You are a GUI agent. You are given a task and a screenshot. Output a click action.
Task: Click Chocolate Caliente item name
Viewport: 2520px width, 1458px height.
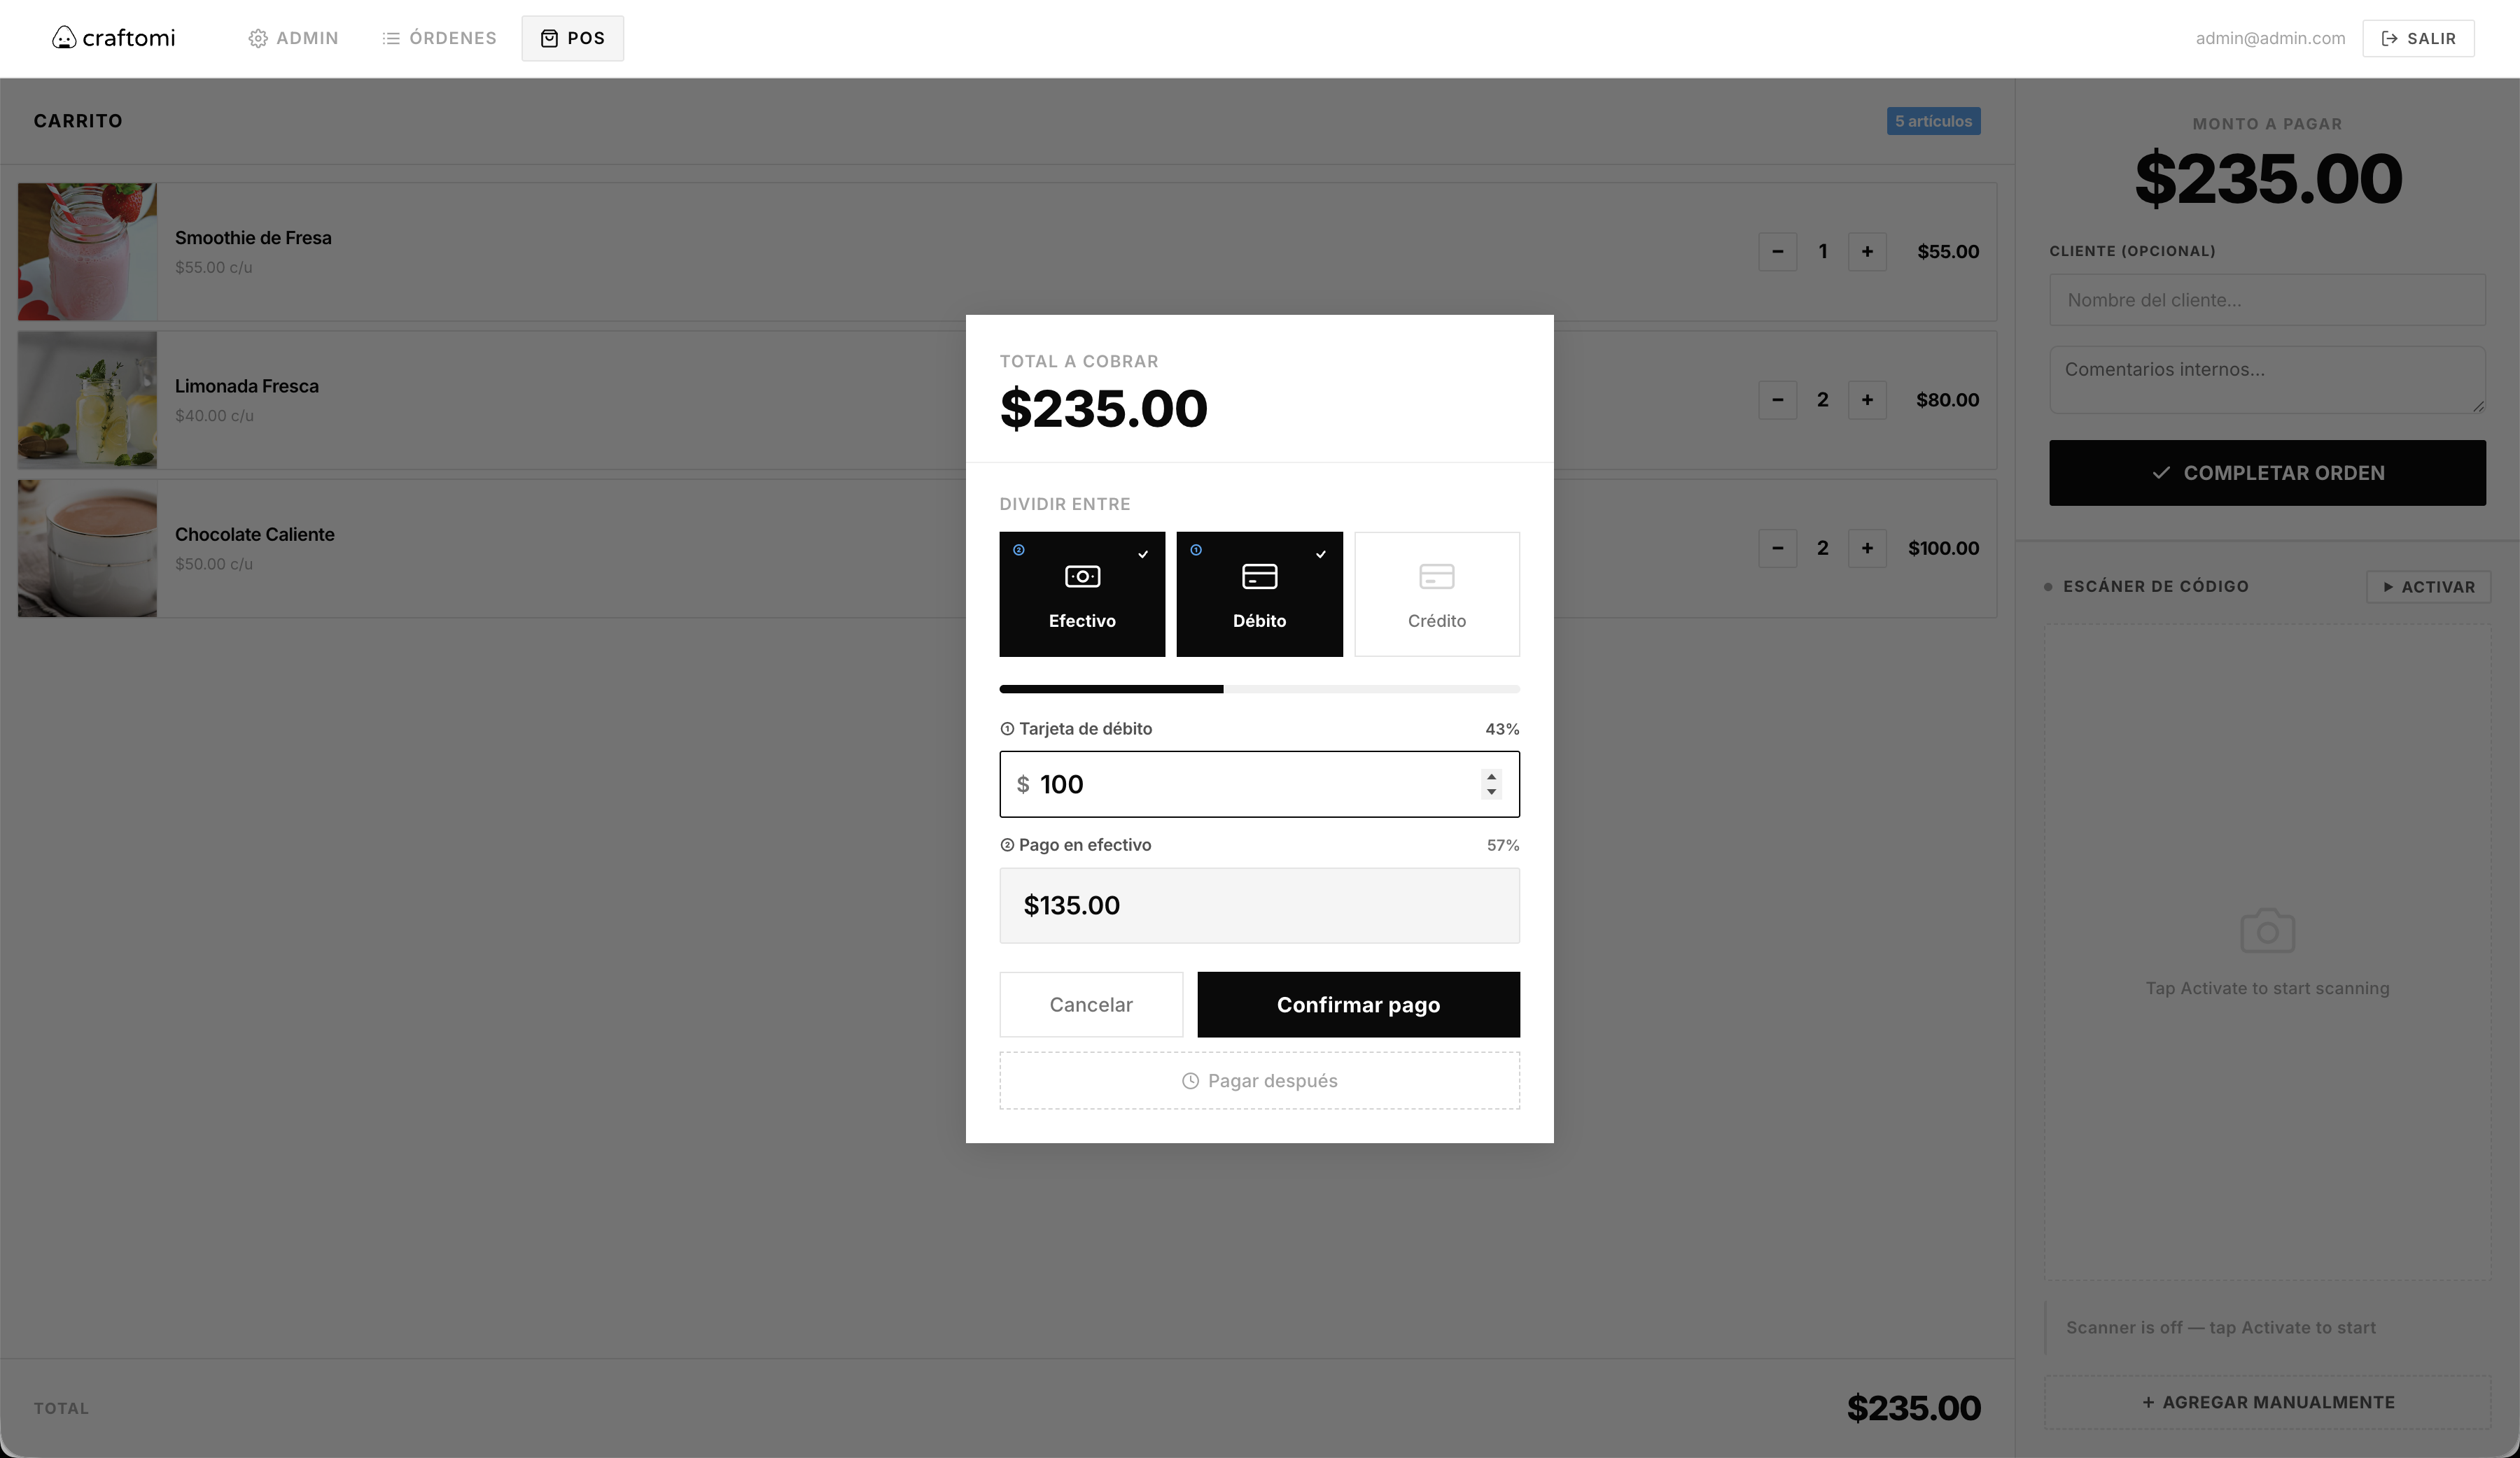click(255, 535)
